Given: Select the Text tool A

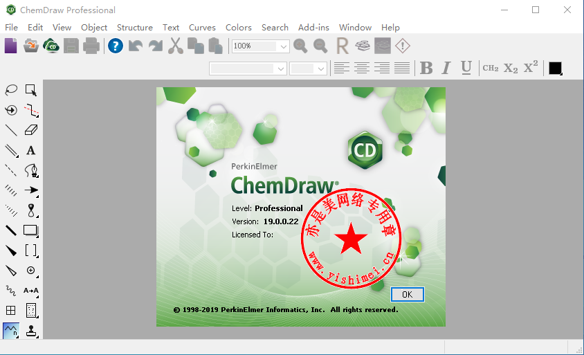Looking at the screenshot, I should (31, 150).
